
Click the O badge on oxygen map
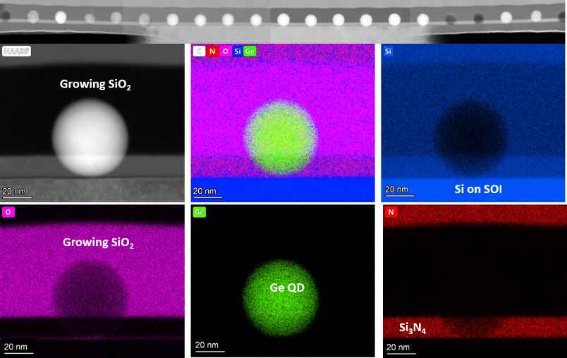8,212
